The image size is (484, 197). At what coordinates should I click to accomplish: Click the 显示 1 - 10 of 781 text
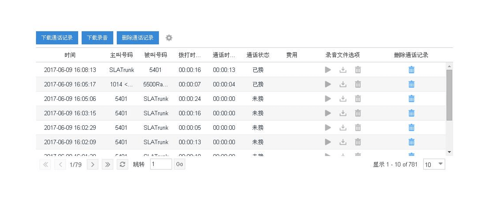click(395, 165)
